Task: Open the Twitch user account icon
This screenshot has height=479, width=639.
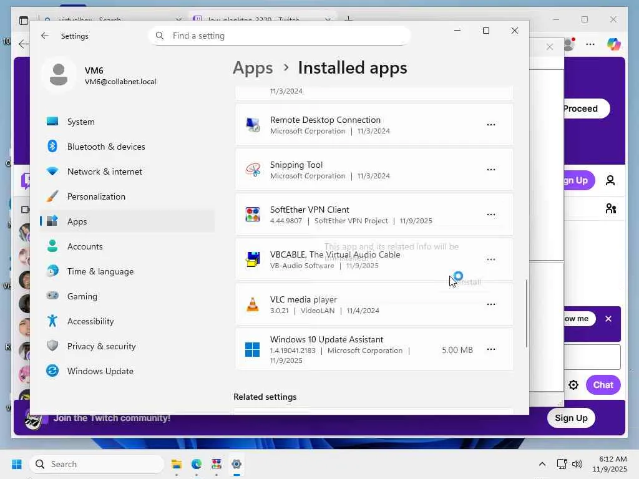Action: 610,180
